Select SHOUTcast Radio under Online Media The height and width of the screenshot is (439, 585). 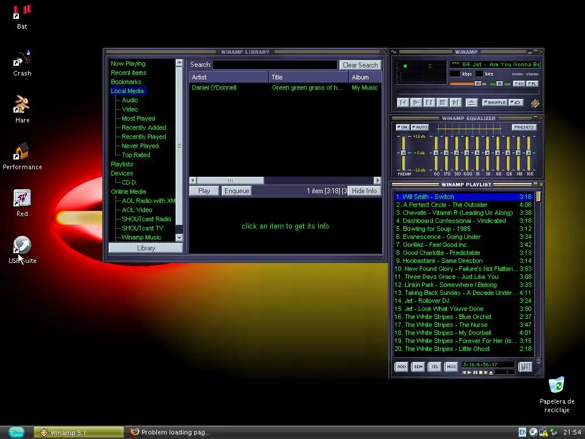click(x=146, y=219)
